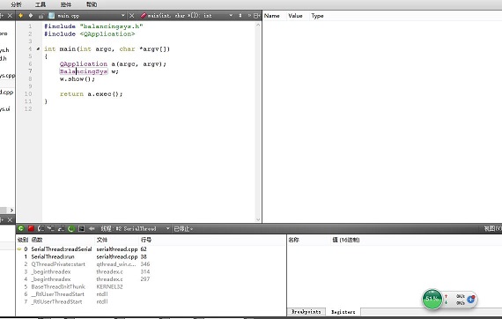Select stack frame BaseThreadInitThunk

[58, 286]
